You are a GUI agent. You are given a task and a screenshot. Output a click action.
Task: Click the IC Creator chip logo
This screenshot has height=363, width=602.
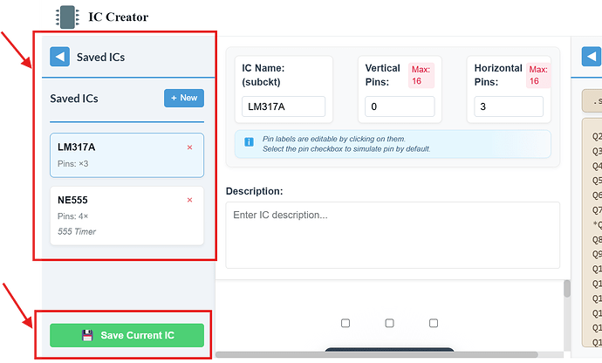(x=67, y=17)
